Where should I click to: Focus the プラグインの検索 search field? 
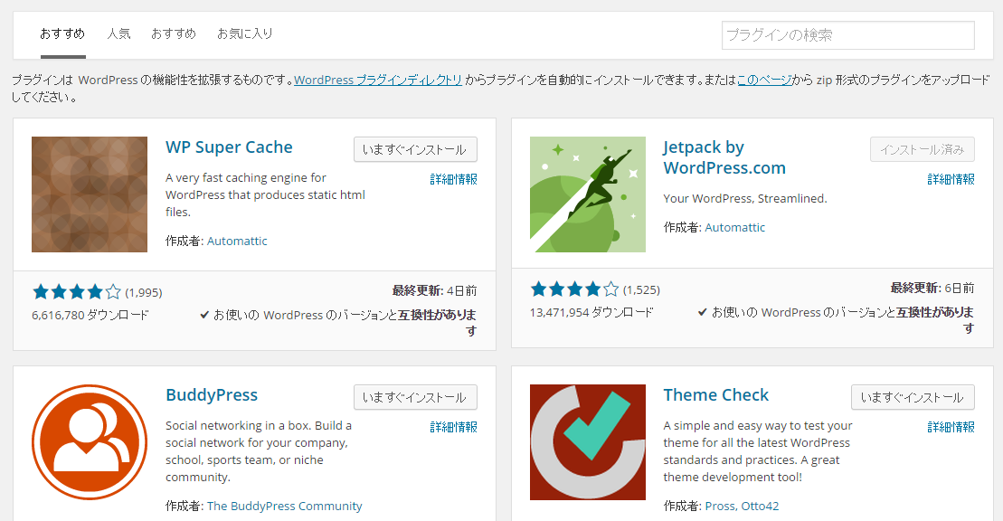click(847, 35)
